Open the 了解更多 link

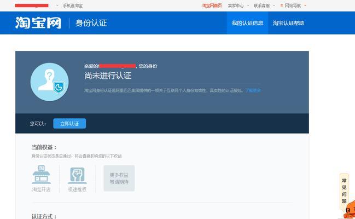click(x=253, y=90)
